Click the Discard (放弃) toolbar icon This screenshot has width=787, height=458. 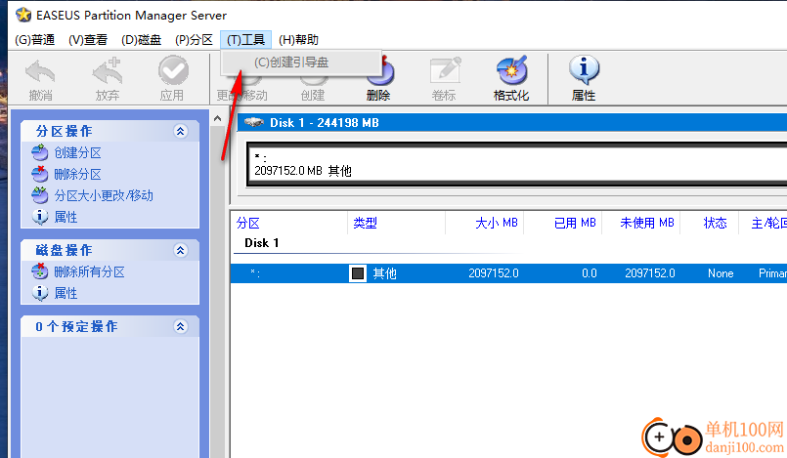click(x=108, y=71)
